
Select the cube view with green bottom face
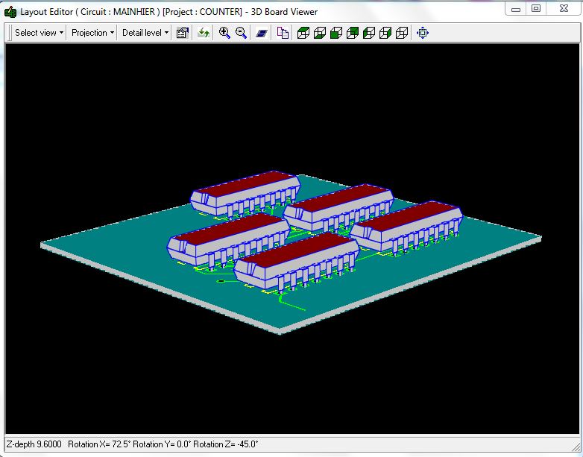(320, 33)
